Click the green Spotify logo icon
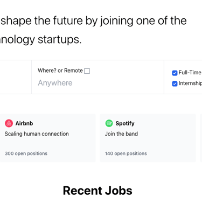The width and height of the screenshot is (202, 197). (109, 123)
